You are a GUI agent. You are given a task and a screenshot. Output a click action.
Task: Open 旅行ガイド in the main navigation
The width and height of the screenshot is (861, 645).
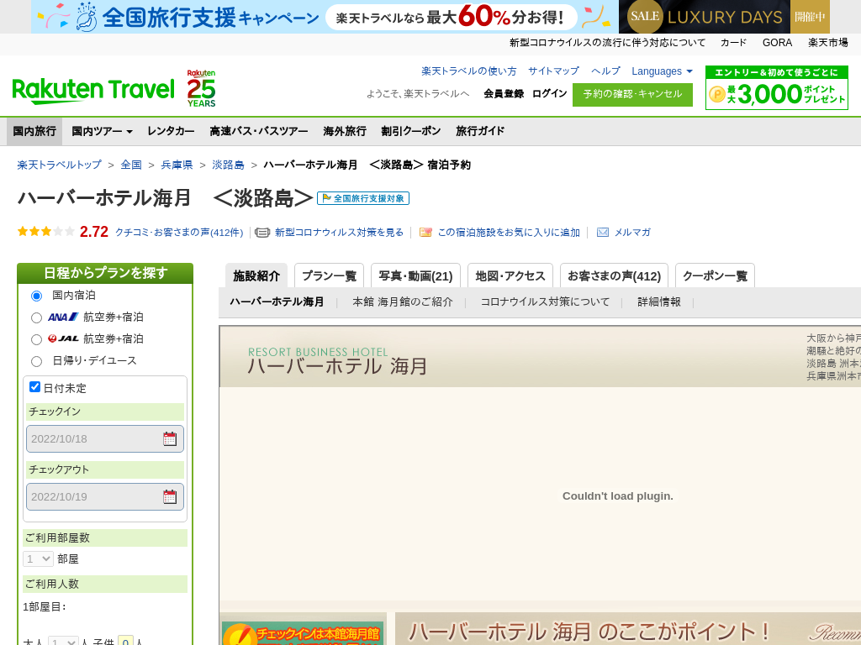tap(480, 131)
